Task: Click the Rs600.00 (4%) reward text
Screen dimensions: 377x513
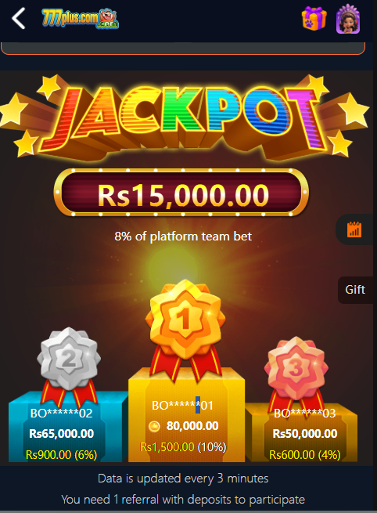Action: click(x=305, y=455)
